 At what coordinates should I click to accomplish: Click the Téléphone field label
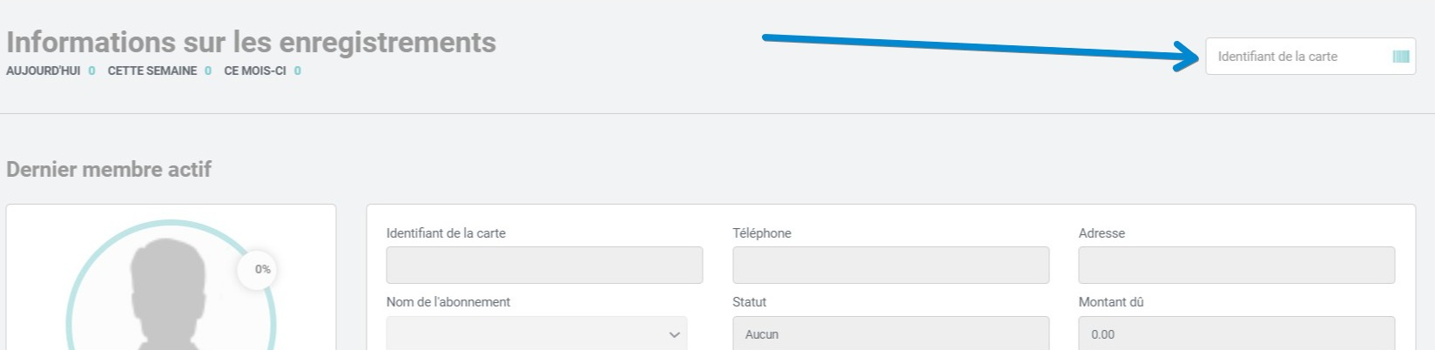762,233
